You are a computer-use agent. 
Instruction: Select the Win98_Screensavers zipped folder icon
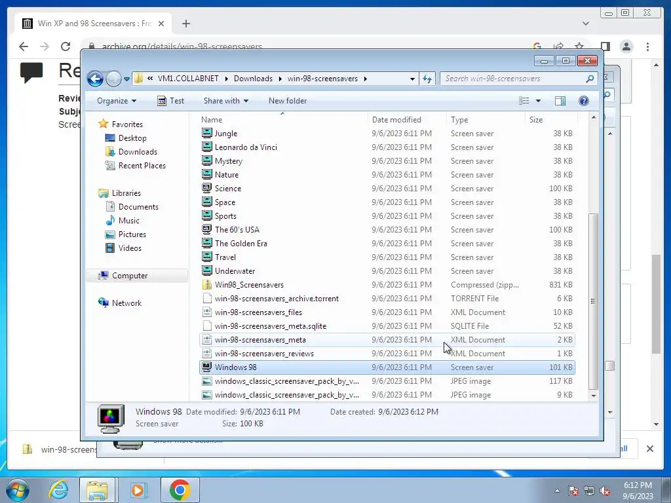click(x=206, y=285)
